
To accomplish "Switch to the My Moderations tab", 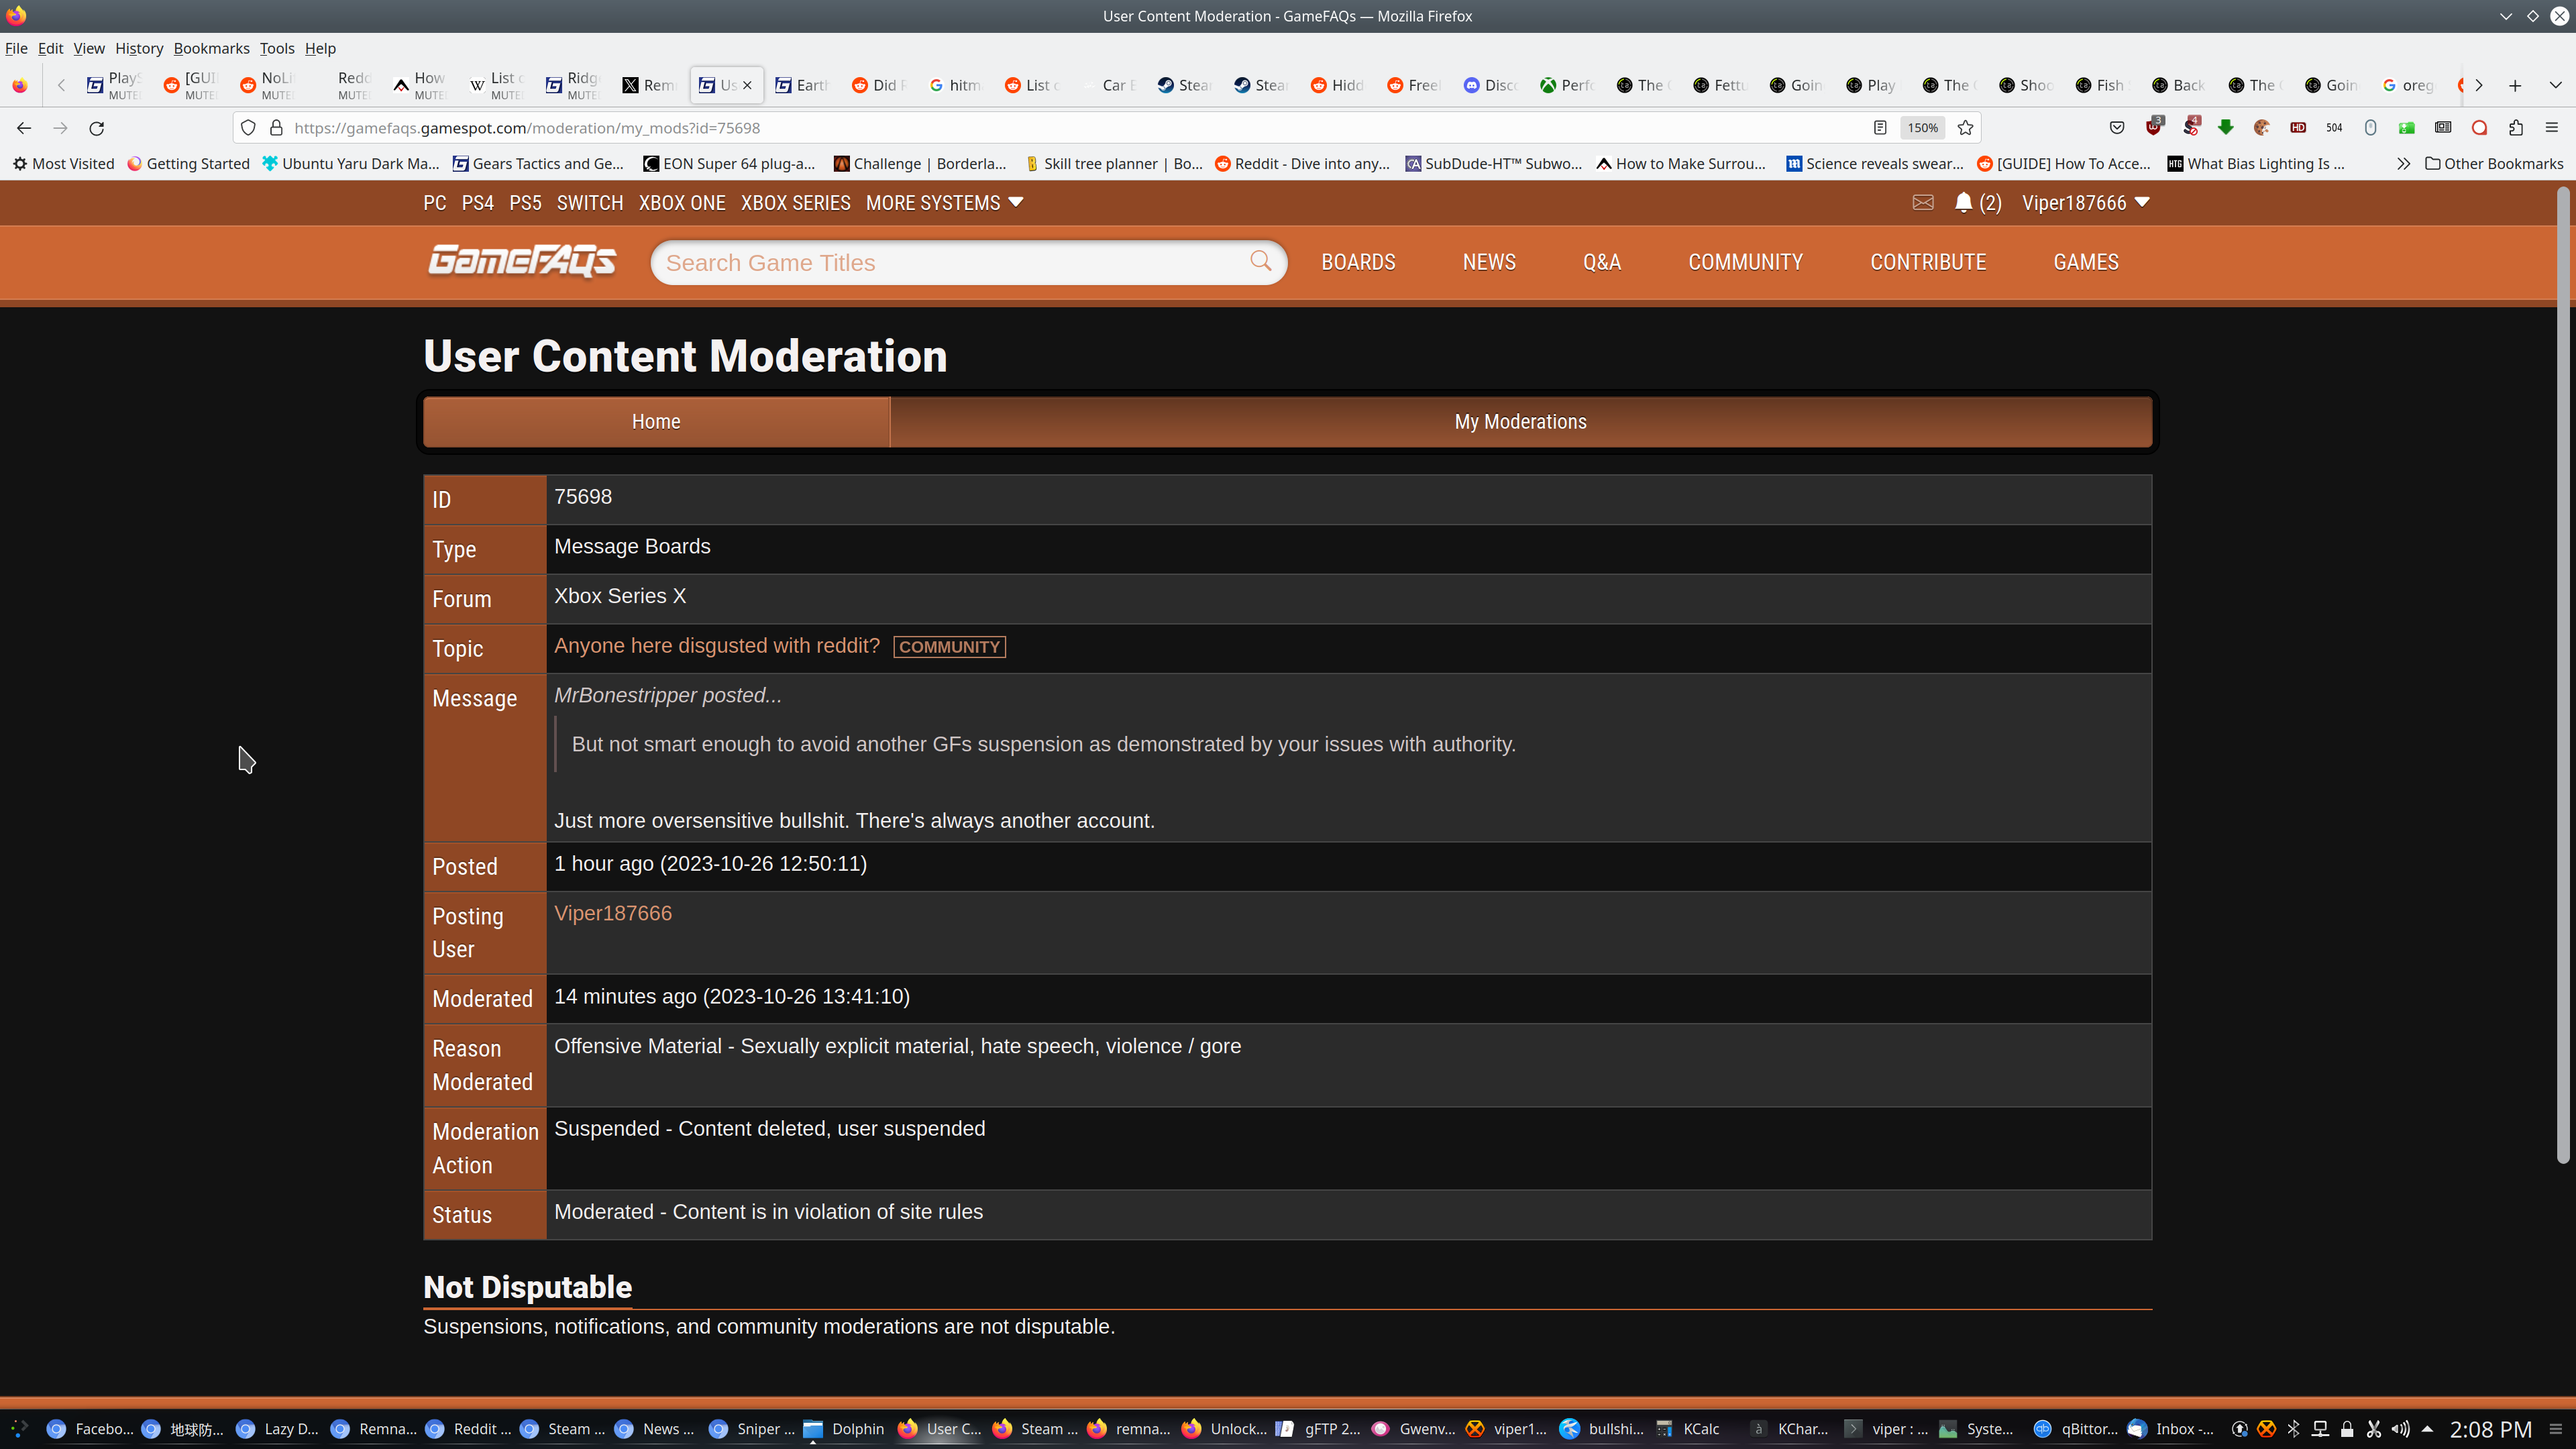I will [x=1519, y=422].
